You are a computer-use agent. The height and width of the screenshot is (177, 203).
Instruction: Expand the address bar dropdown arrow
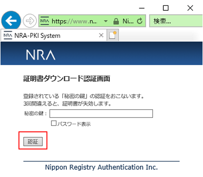tap(106, 21)
